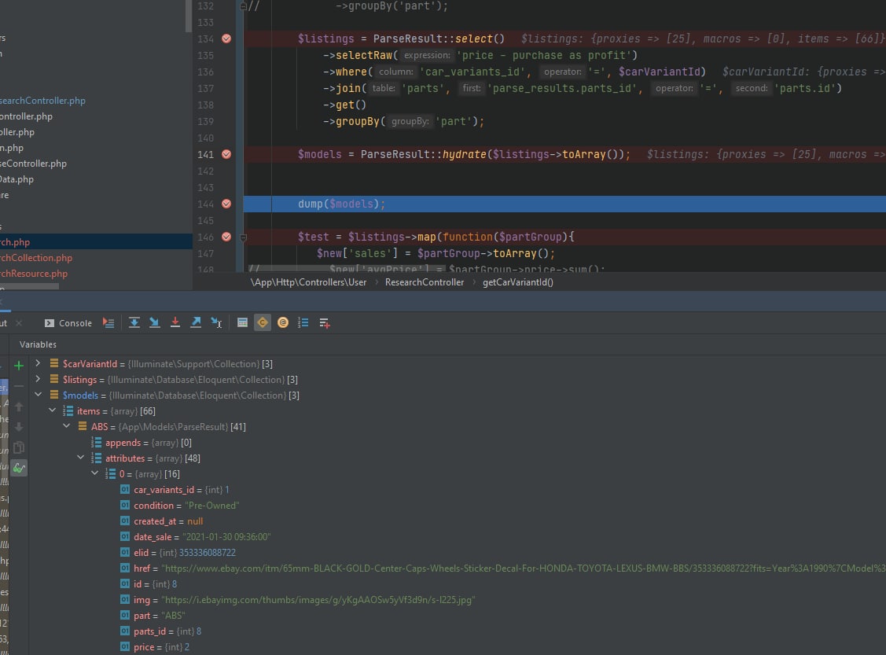
Task: Select the date_sale variable row
Action: (458, 537)
